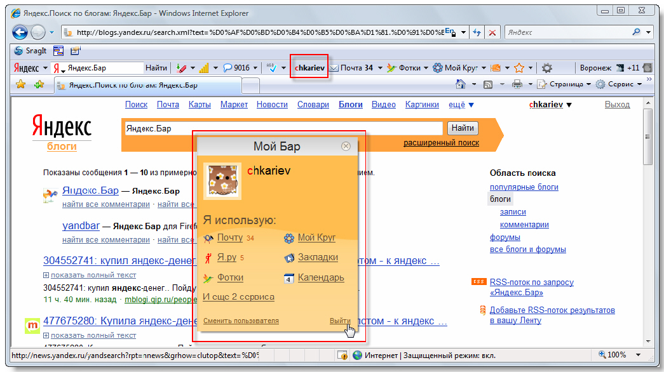Open Почту link in Мой Бар popup
Image resolution: width=664 pixels, height=372 pixels.
[x=229, y=237]
